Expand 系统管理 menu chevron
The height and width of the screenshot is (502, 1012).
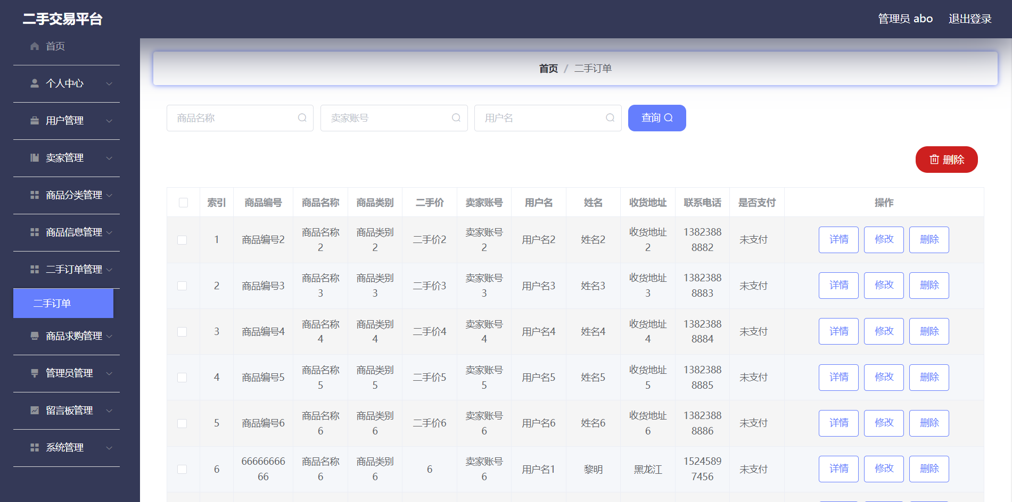click(109, 448)
